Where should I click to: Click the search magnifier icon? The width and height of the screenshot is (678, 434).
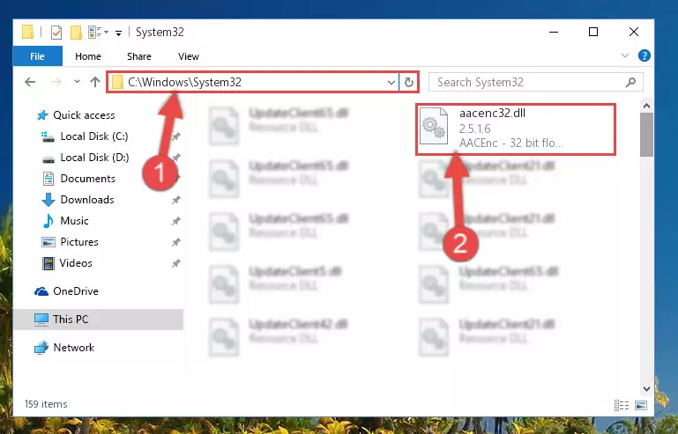[x=631, y=82]
